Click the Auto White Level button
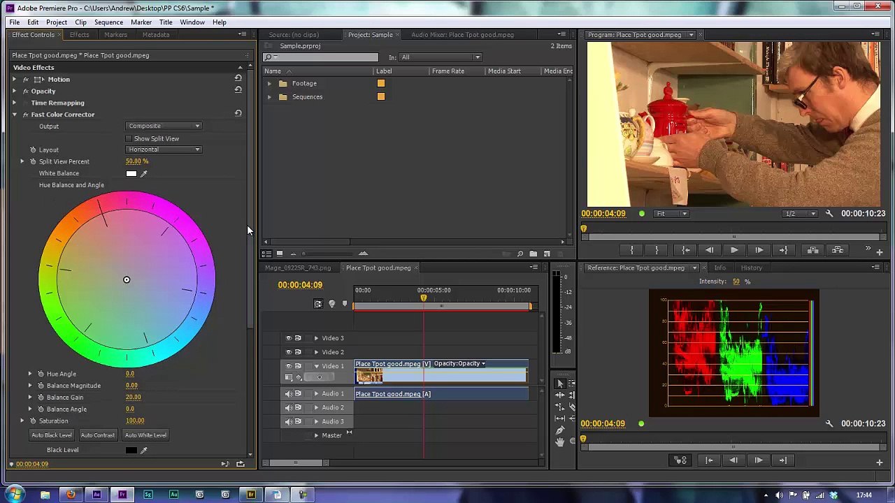This screenshot has width=895, height=503. [x=145, y=435]
